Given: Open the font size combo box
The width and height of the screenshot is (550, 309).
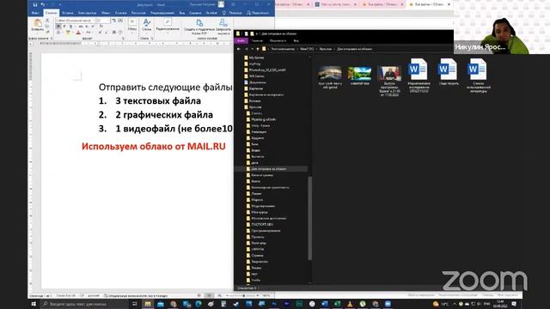Looking at the screenshot, I should 103,21.
